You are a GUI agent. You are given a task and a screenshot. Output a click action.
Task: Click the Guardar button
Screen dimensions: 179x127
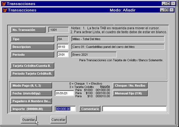(29, 120)
